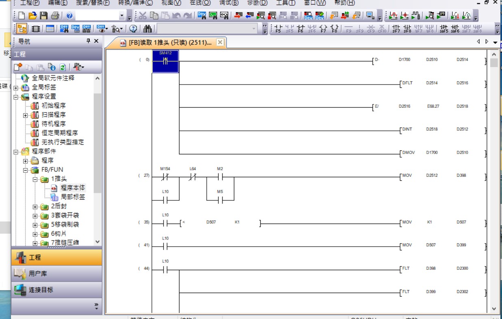The image size is (502, 319).
Task: Select 局部标签 in the project tree
Action: (x=73, y=197)
